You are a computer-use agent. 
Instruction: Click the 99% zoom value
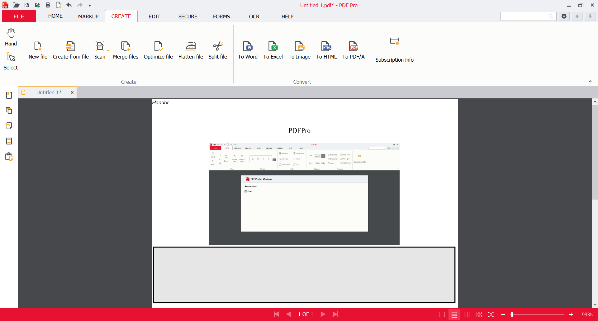tap(587, 315)
